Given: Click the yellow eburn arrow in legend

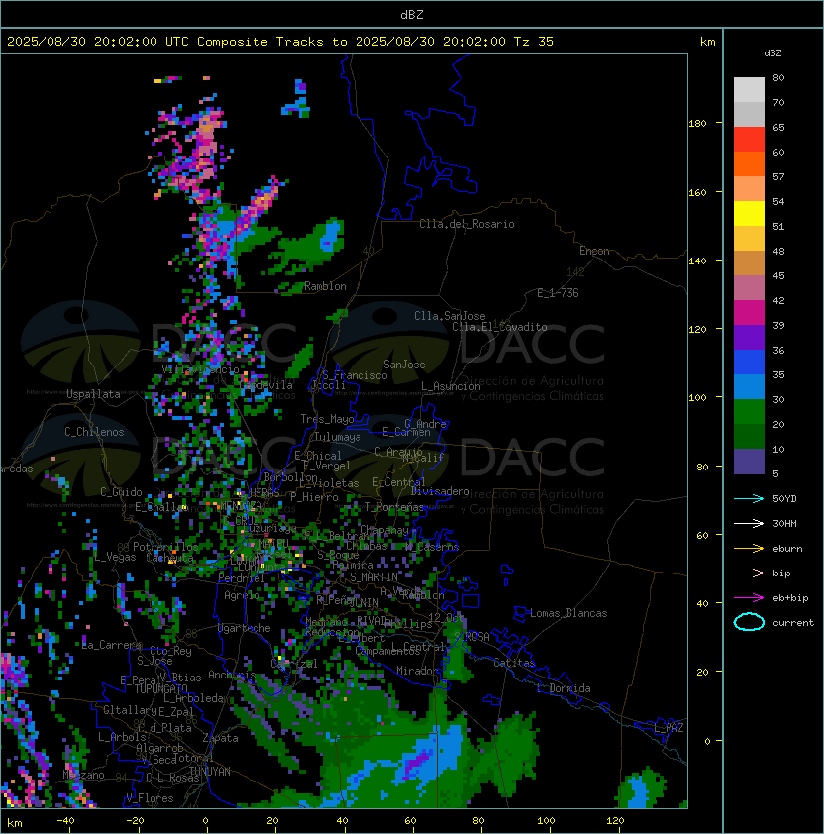Looking at the screenshot, I should pyautogui.click(x=749, y=549).
